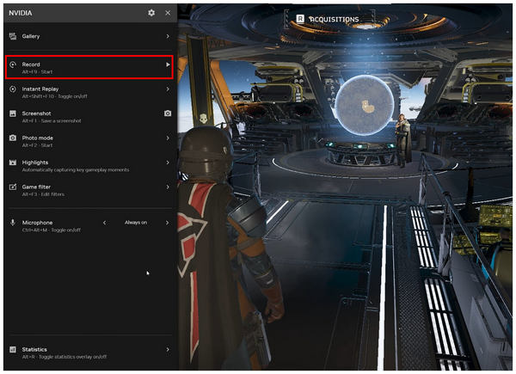516x374 pixels.
Task: Start recording with the Record play arrow
Action: click(x=168, y=64)
